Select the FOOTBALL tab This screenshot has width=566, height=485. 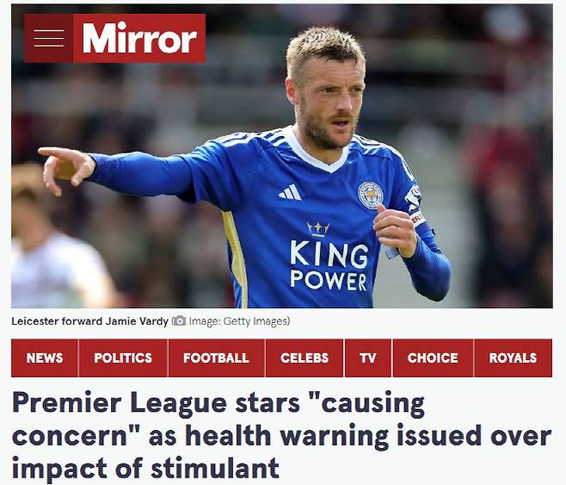click(x=216, y=358)
